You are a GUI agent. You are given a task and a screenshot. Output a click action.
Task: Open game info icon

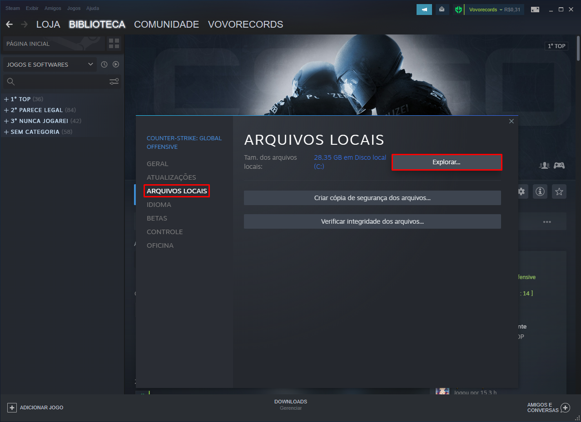click(x=540, y=191)
